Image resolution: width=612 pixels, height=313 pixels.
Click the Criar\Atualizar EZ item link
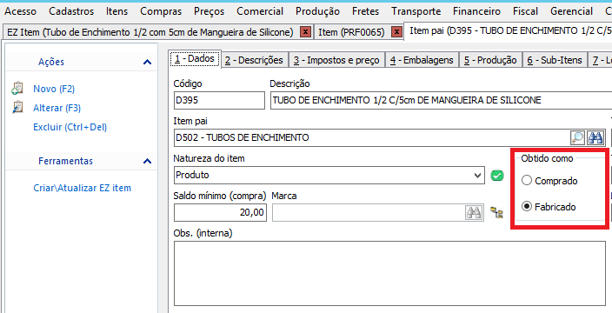(83, 188)
